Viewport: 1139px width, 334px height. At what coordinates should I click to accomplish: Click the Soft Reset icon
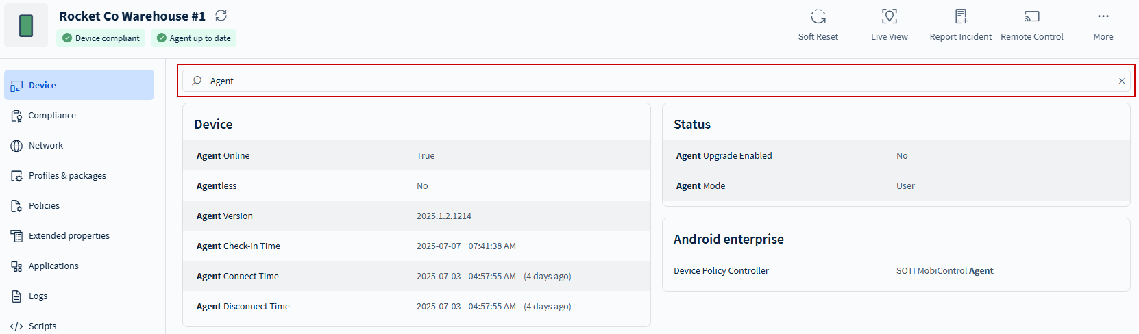[x=818, y=16]
